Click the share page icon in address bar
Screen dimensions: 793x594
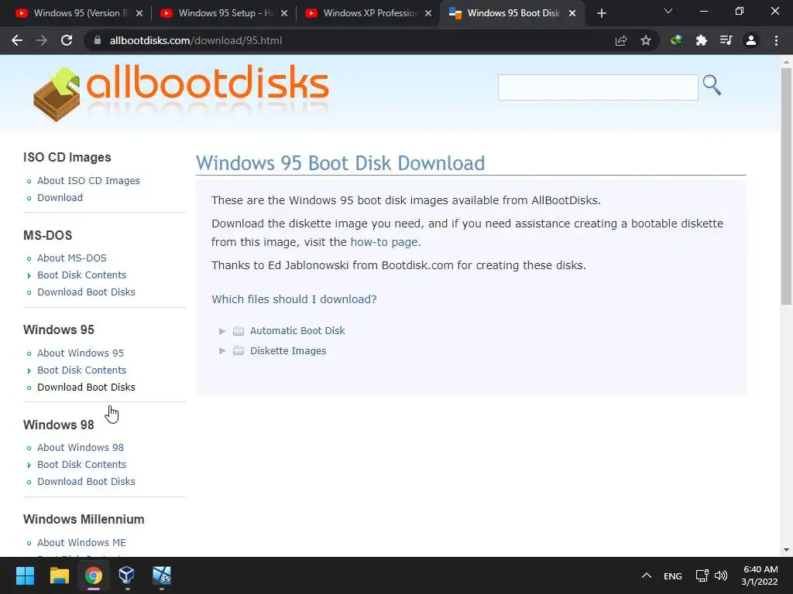621,40
